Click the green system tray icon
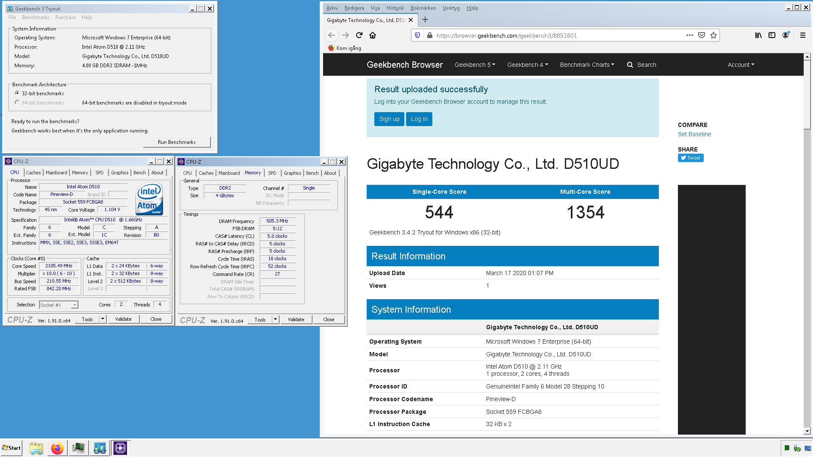Image resolution: width=813 pixels, height=457 pixels. click(x=787, y=448)
